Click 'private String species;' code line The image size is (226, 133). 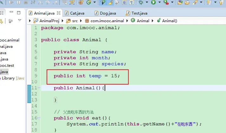tap(90, 64)
